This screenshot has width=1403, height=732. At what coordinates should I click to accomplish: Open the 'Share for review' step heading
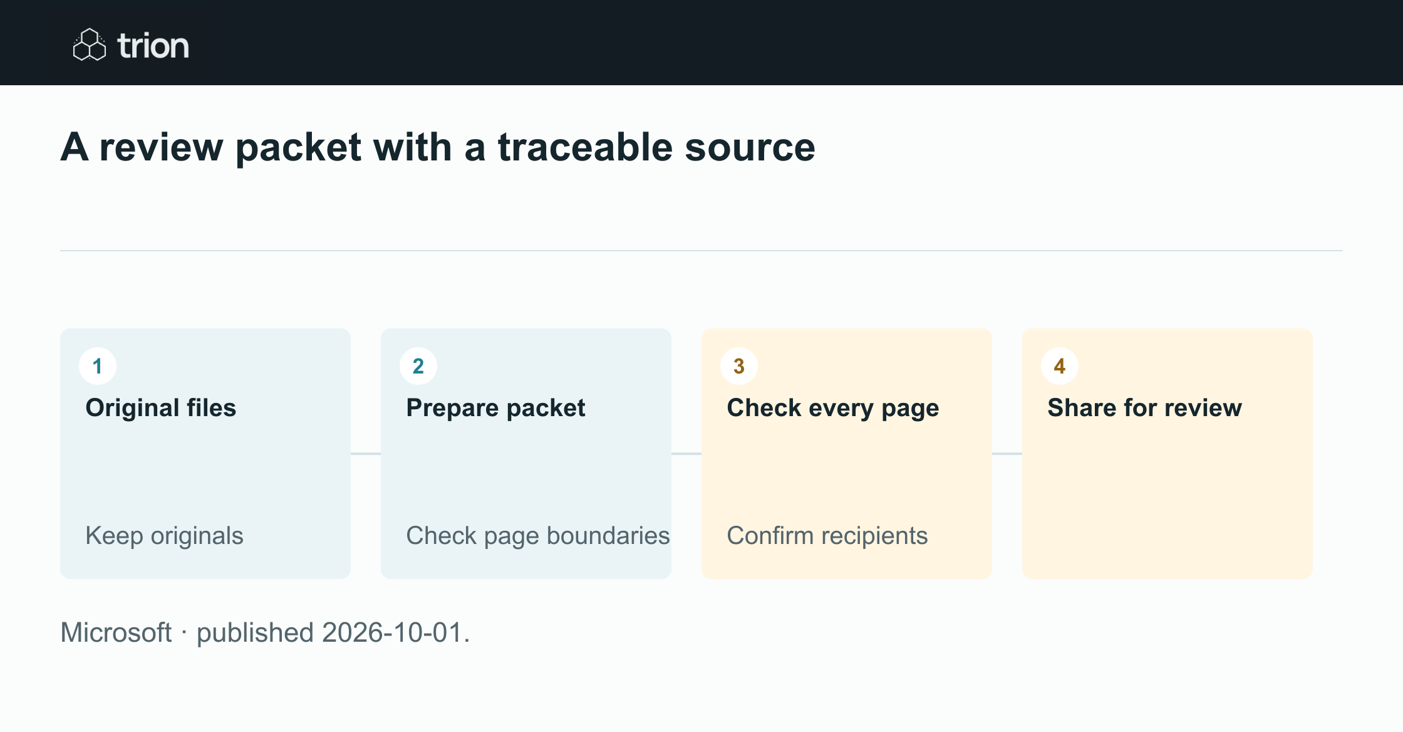[1144, 408]
